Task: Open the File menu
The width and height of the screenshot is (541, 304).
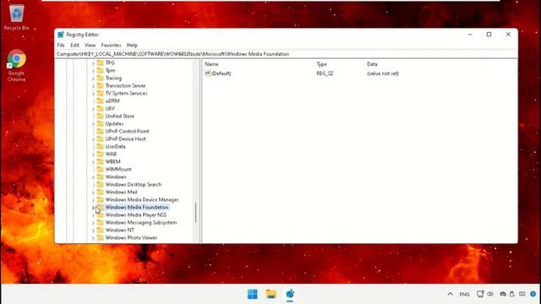Action: [x=61, y=45]
